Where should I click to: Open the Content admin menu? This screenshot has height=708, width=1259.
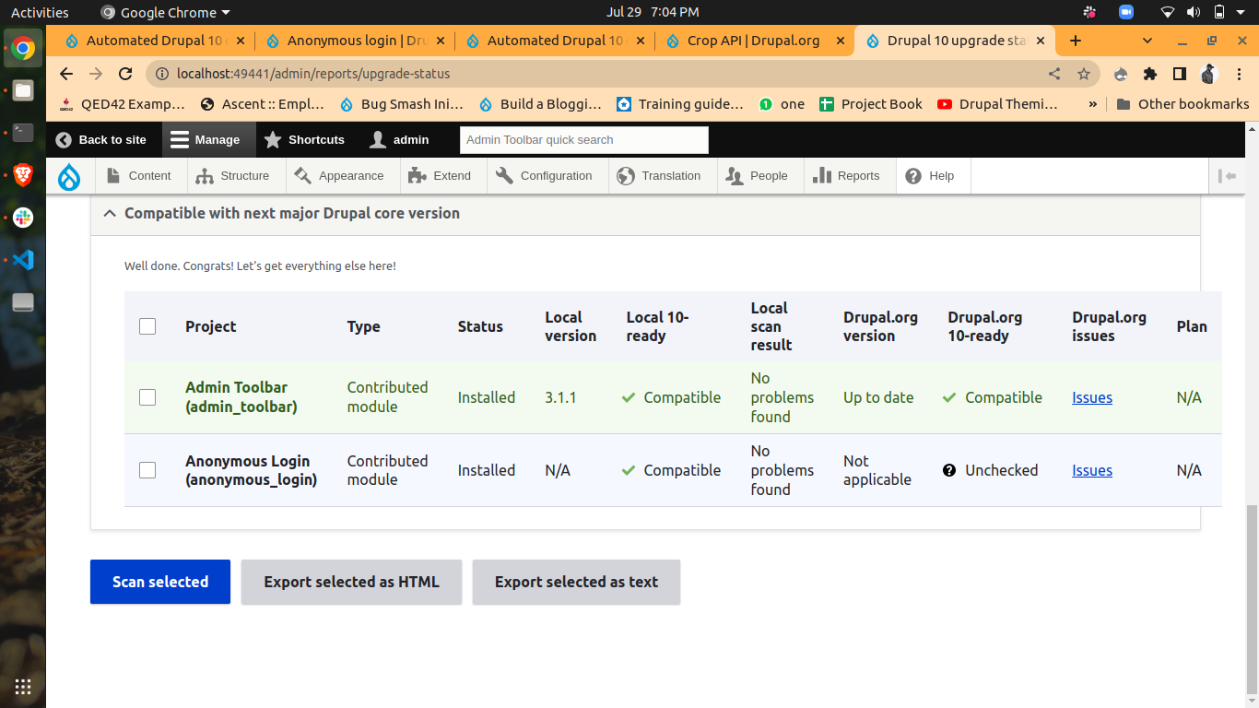coord(139,176)
